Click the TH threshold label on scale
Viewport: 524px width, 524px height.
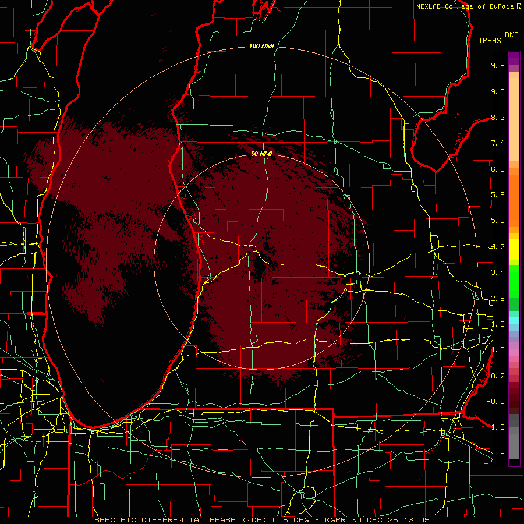click(x=500, y=453)
